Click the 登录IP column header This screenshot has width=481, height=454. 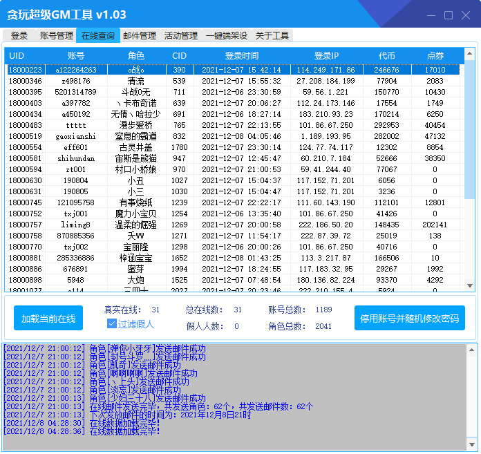326,55
